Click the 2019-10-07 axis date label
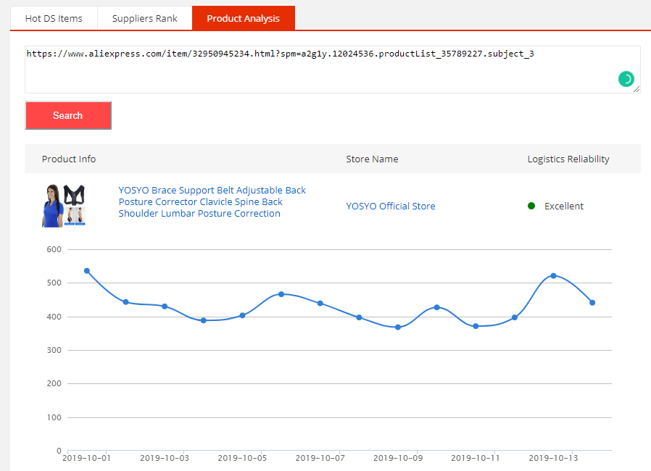 click(x=320, y=458)
